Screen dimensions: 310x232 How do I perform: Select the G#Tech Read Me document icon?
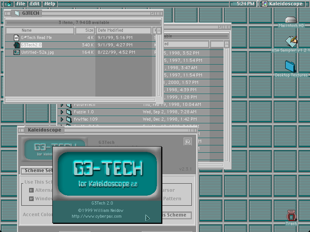click(16, 38)
